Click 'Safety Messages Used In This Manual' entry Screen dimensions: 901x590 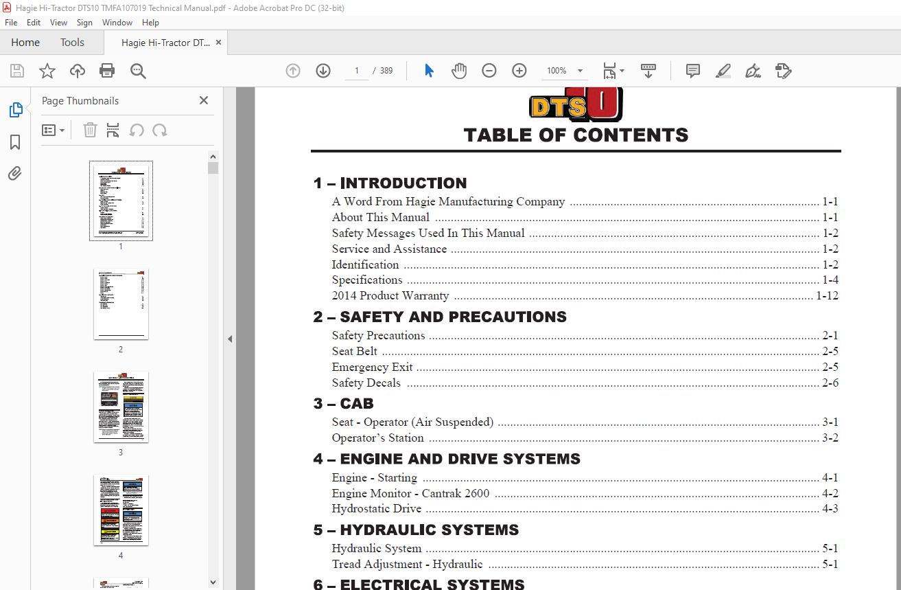(428, 234)
